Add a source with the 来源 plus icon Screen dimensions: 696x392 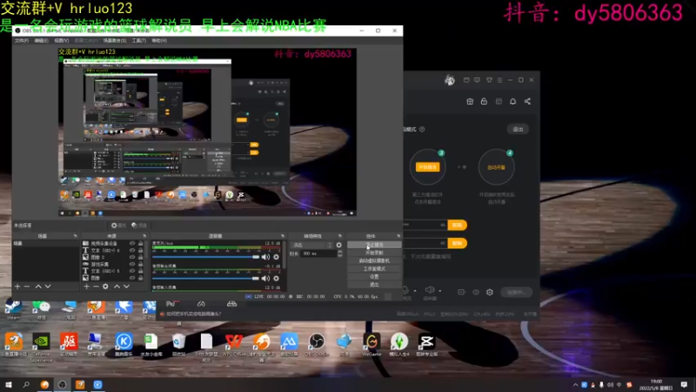coord(86,287)
